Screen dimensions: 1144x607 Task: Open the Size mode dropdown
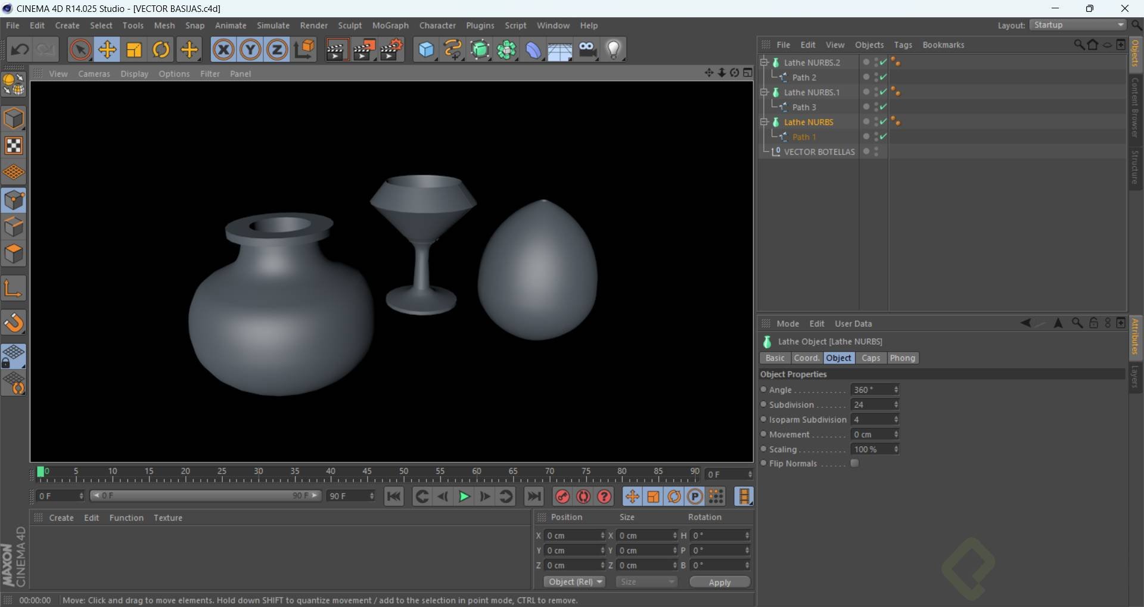click(x=646, y=582)
